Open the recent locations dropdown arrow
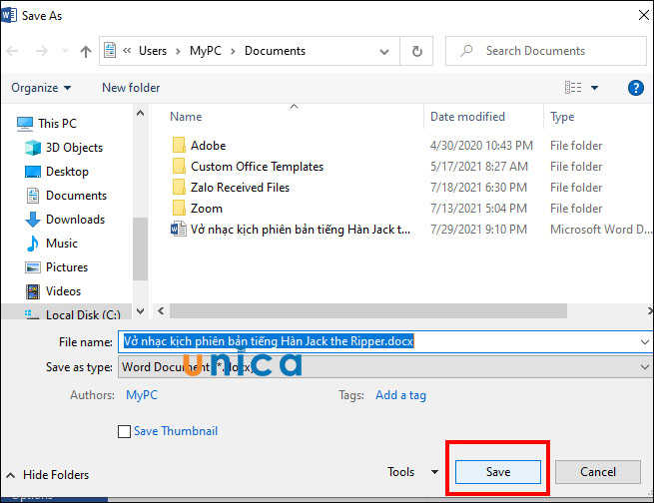This screenshot has width=654, height=503. tap(65, 51)
